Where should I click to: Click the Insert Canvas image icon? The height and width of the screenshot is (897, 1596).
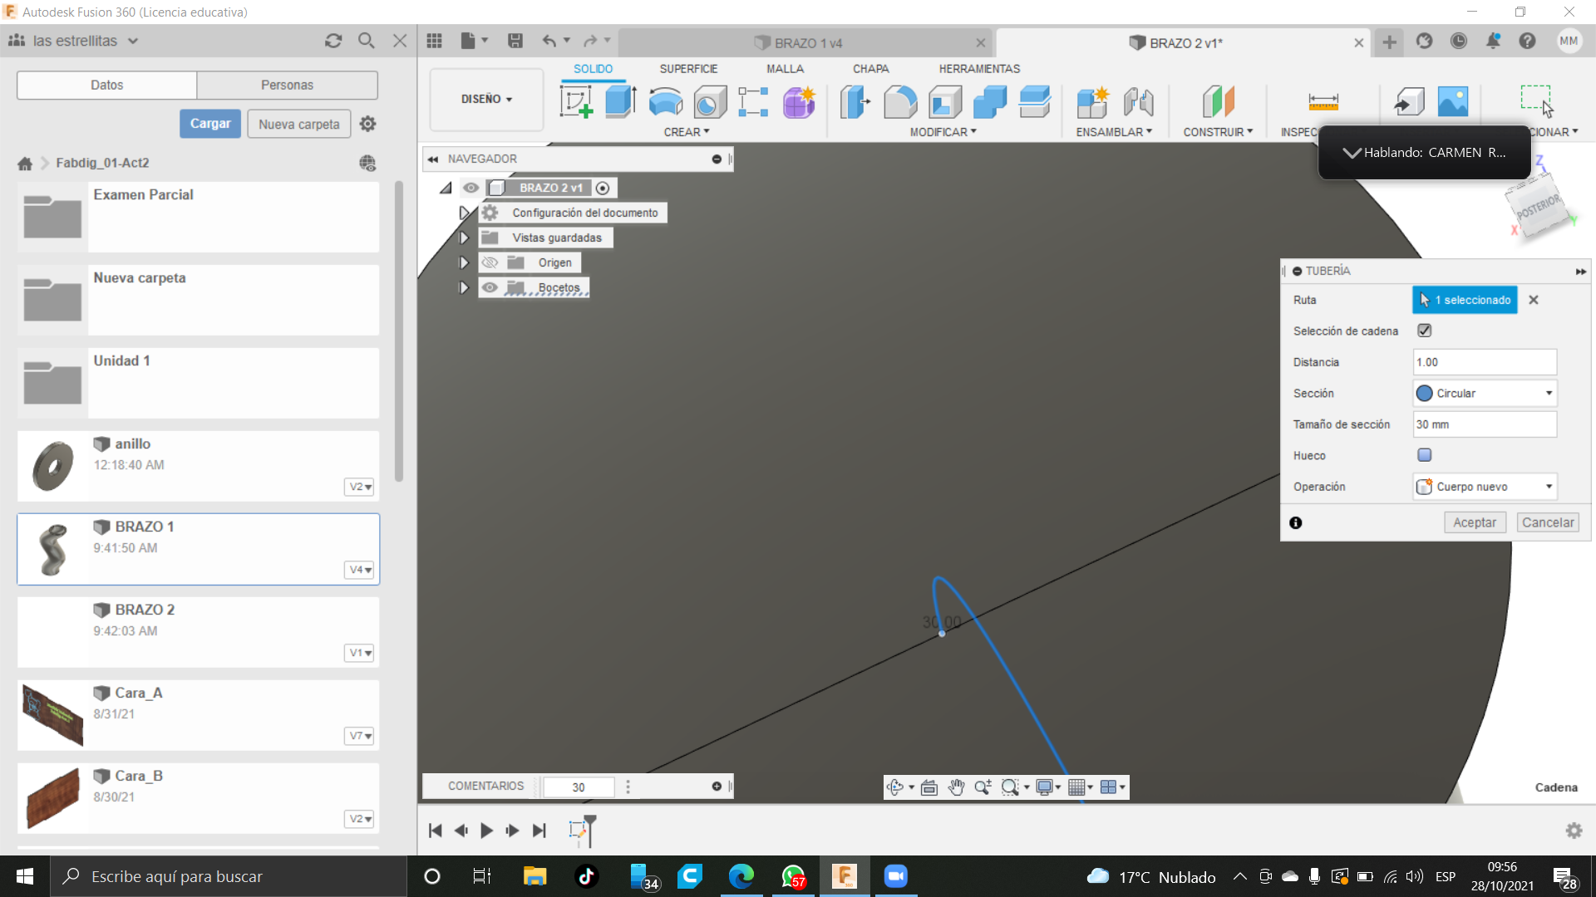1453,102
